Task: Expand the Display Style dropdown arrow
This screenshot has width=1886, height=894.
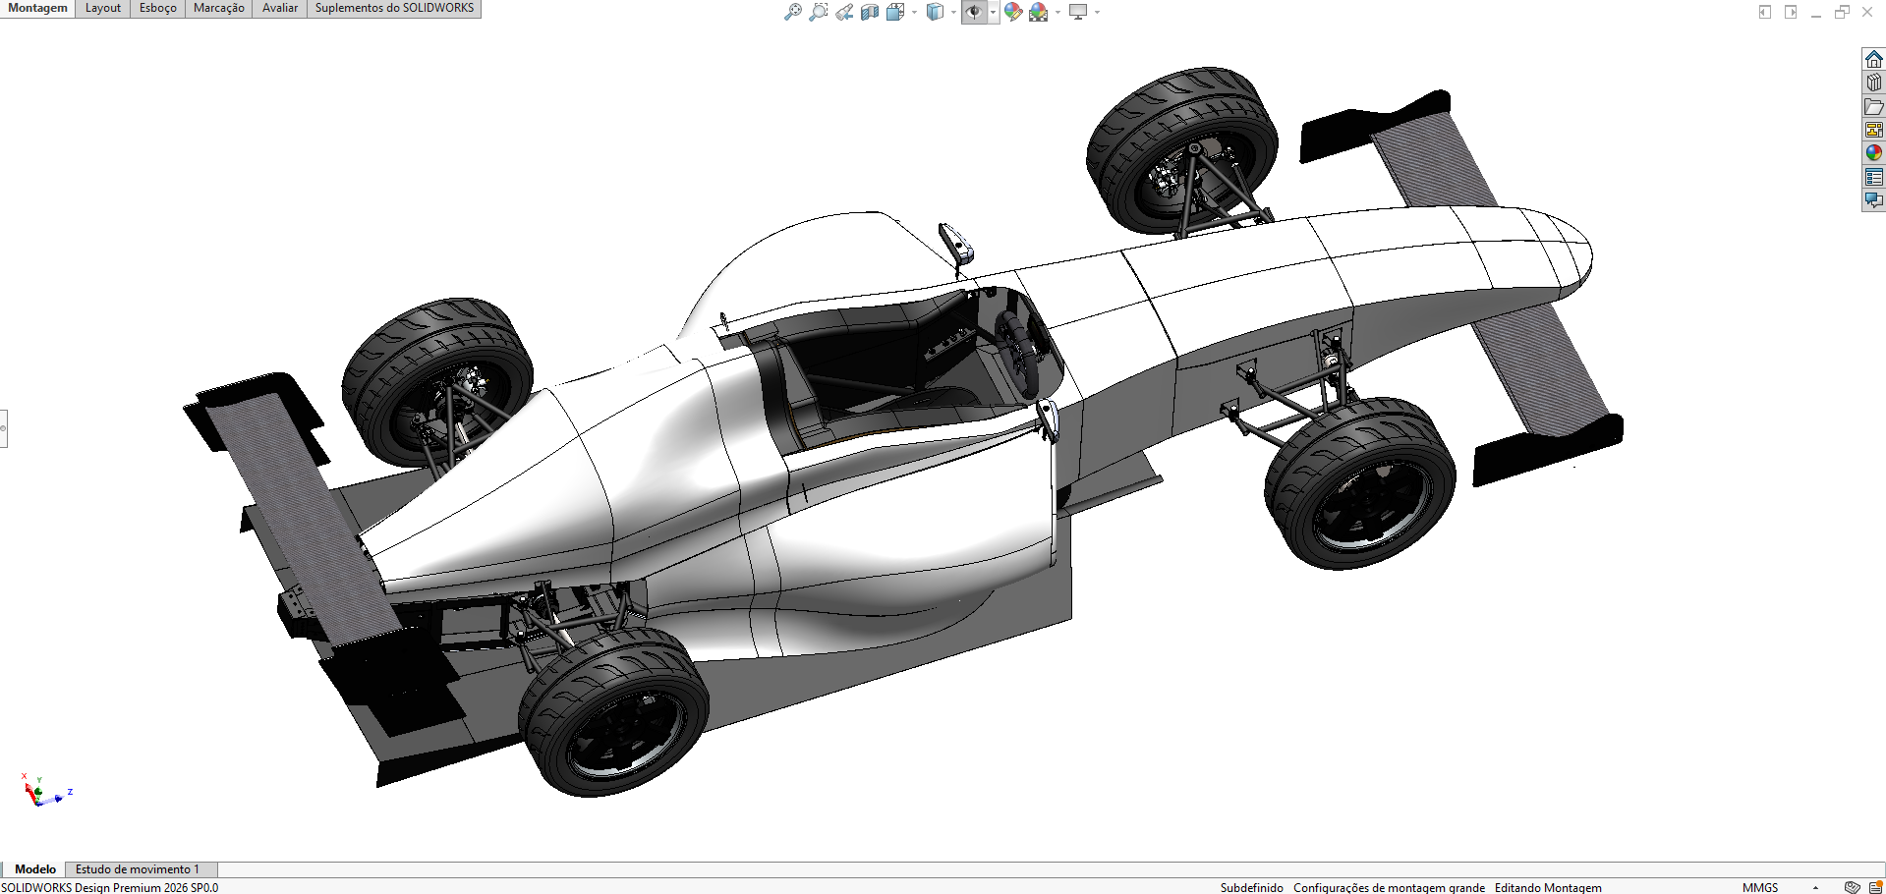Action: [953, 12]
